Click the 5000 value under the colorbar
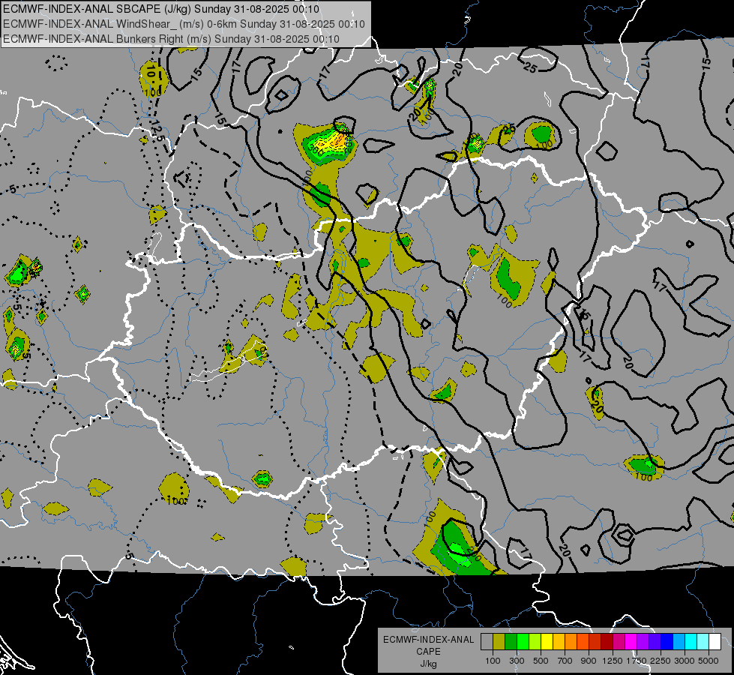Image resolution: width=734 pixels, height=675 pixels. click(x=709, y=661)
